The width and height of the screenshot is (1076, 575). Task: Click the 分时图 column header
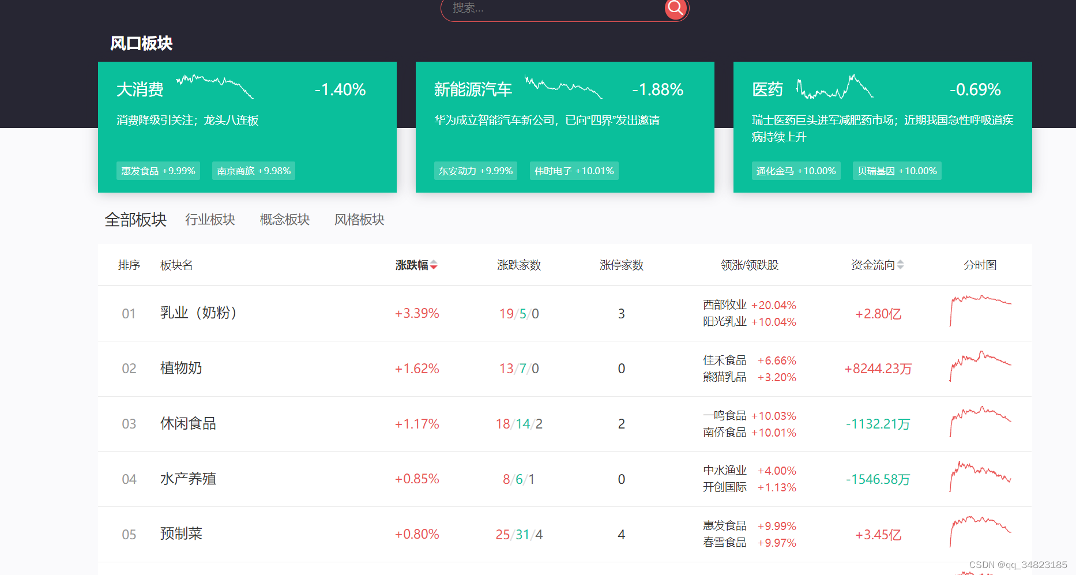[x=980, y=265]
